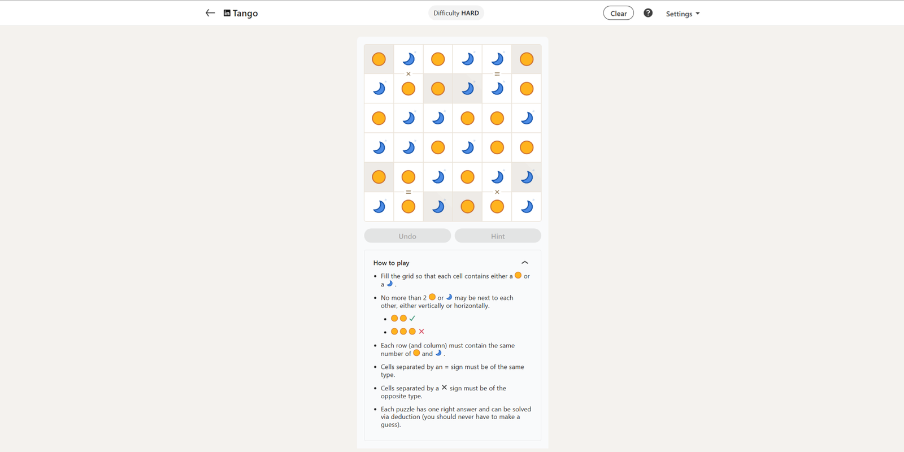Toggle the moon cell in row five, column six
This screenshot has width=904, height=452.
527,177
